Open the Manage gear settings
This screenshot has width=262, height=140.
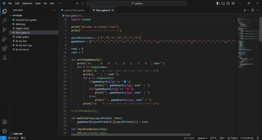pyautogui.click(x=5, y=131)
